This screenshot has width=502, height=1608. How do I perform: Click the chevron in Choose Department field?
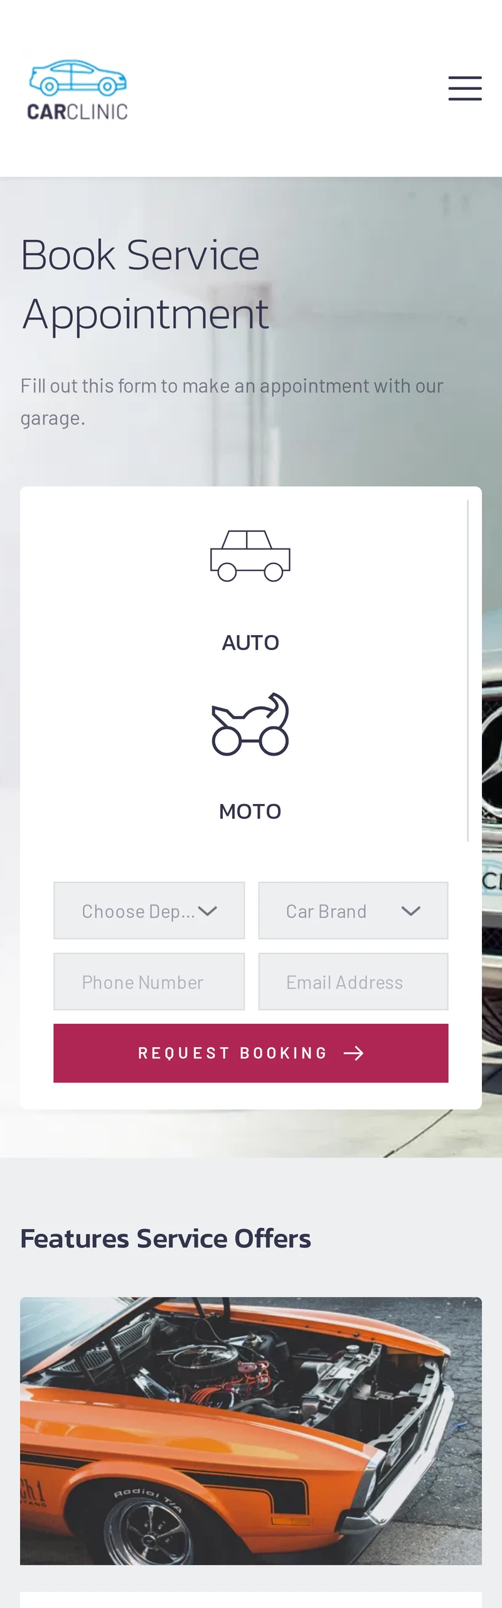pos(208,911)
